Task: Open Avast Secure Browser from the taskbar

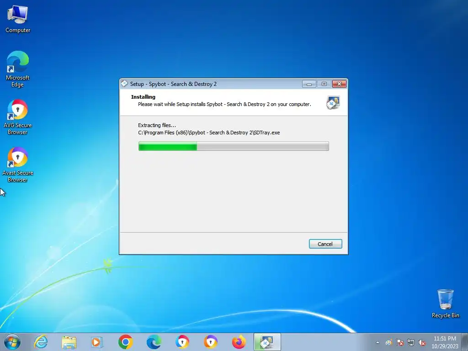Action: point(210,342)
